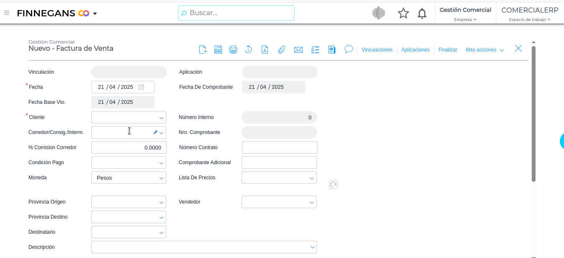The image size is (564, 258).
Task: Save the invoice with the diskette icon
Action: click(x=218, y=50)
